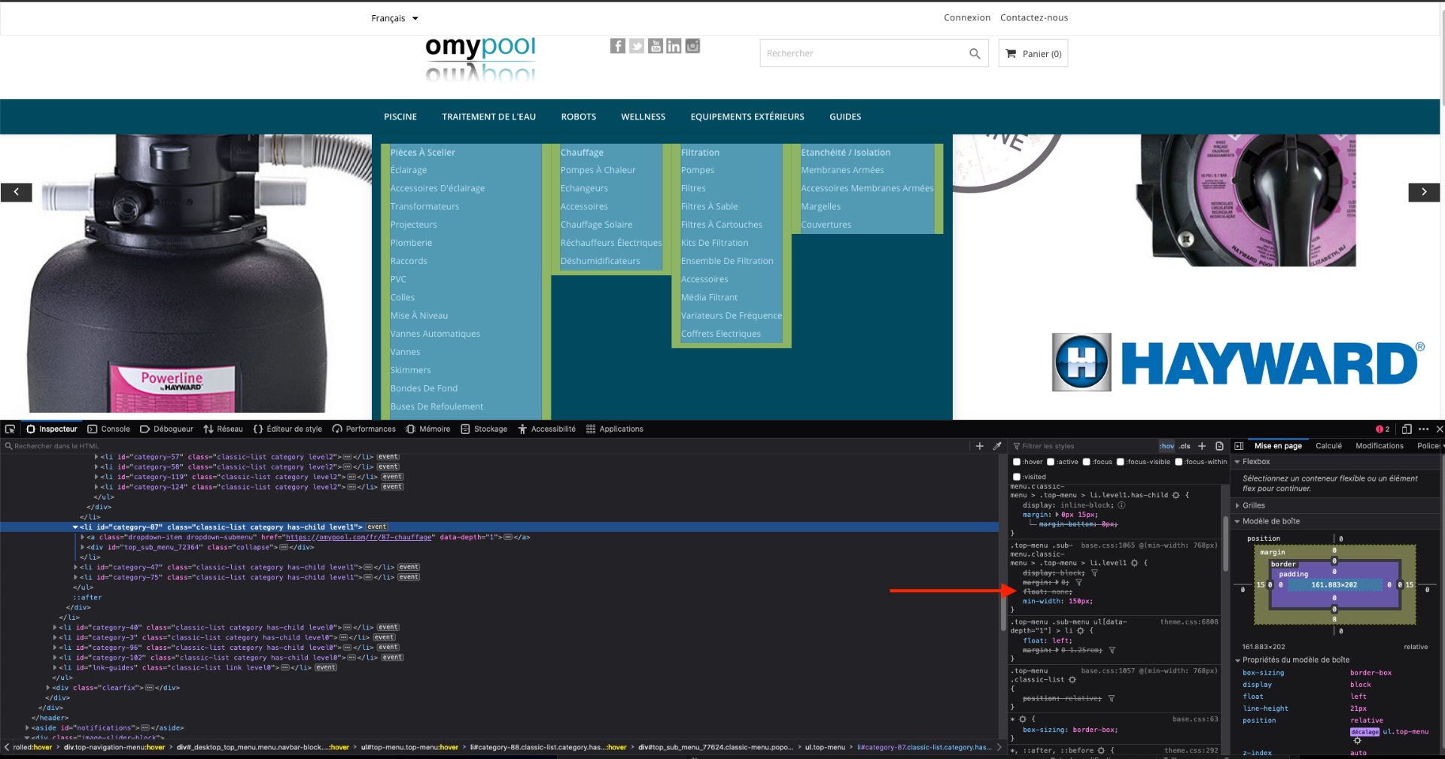Click the eyedropper icon in the HTML pane
Viewport: 1445px width, 759px height.
pyautogui.click(x=997, y=446)
